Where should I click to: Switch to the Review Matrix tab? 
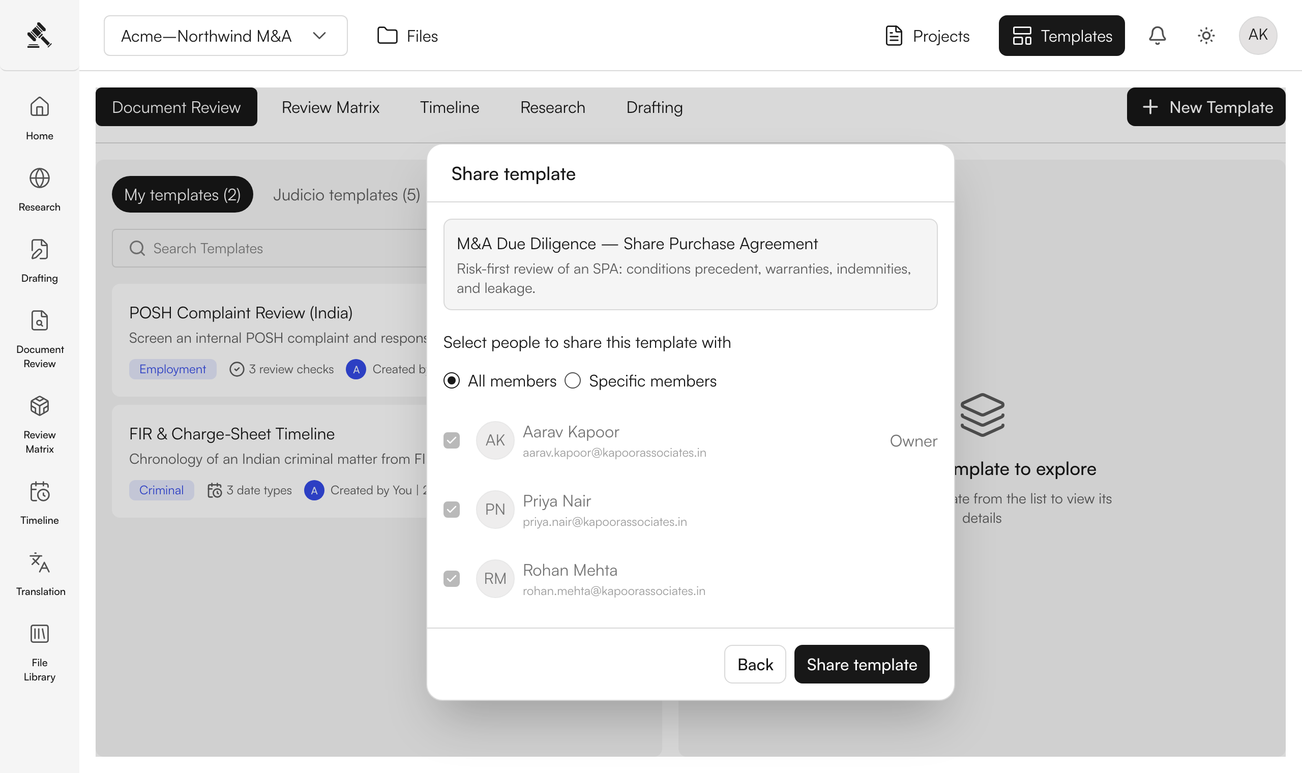[x=330, y=107]
